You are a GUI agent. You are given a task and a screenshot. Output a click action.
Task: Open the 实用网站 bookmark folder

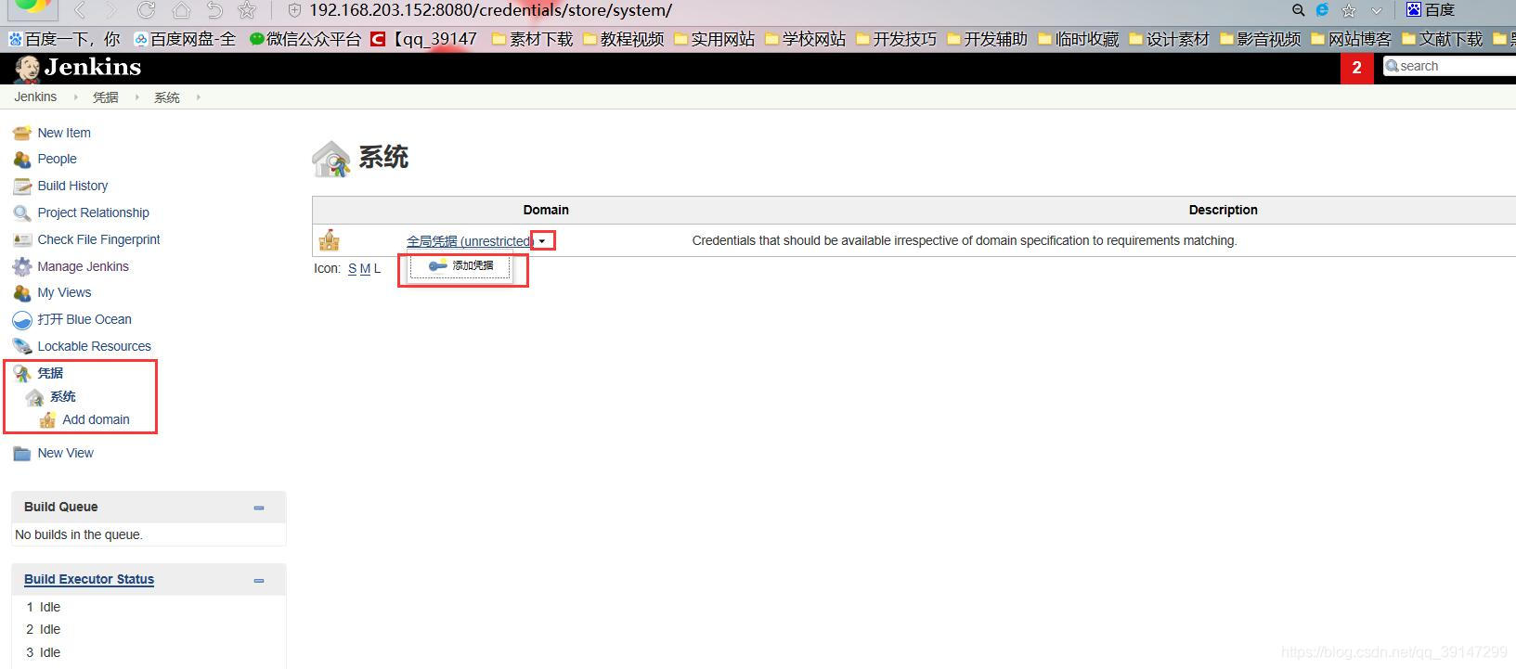[x=714, y=39]
